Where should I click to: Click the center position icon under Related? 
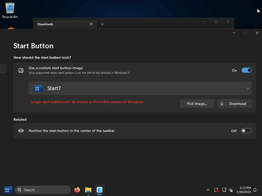21,131
